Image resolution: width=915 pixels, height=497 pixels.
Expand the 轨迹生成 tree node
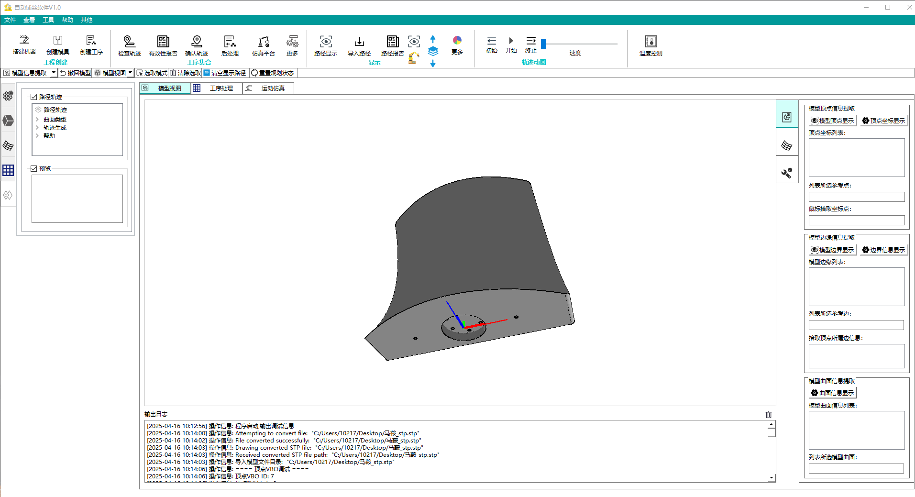(37, 127)
